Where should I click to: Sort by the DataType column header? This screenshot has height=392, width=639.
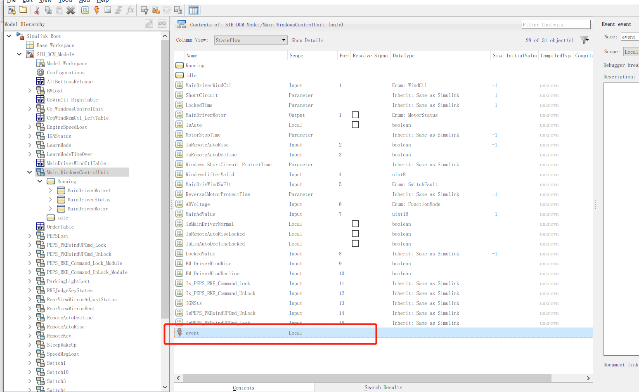(440, 55)
